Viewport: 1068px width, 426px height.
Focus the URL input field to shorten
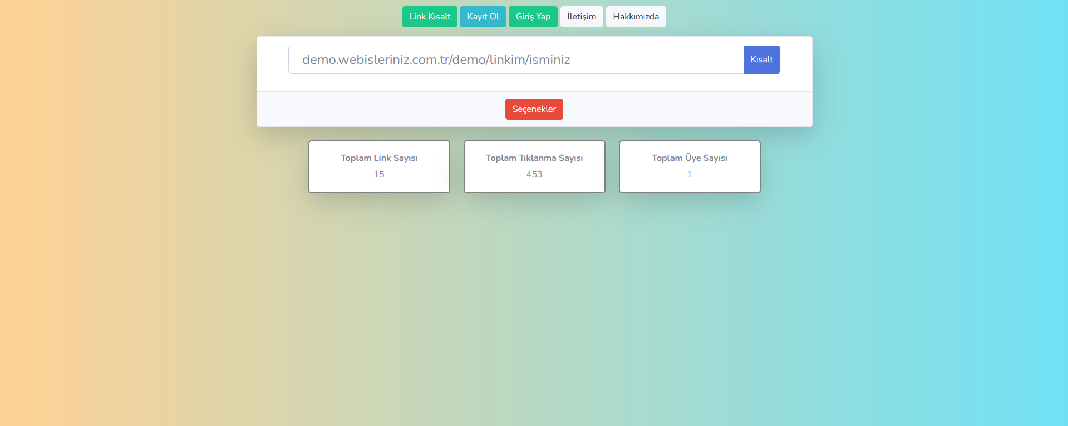click(515, 60)
